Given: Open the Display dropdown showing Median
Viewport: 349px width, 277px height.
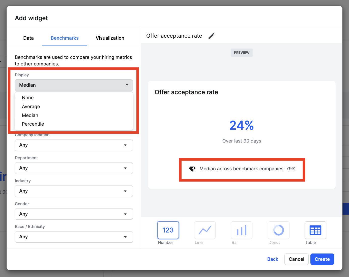Looking at the screenshot, I should point(74,85).
